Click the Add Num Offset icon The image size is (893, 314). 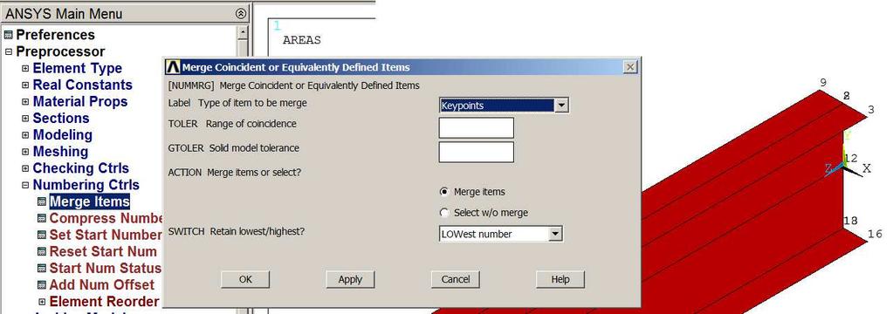[42, 285]
